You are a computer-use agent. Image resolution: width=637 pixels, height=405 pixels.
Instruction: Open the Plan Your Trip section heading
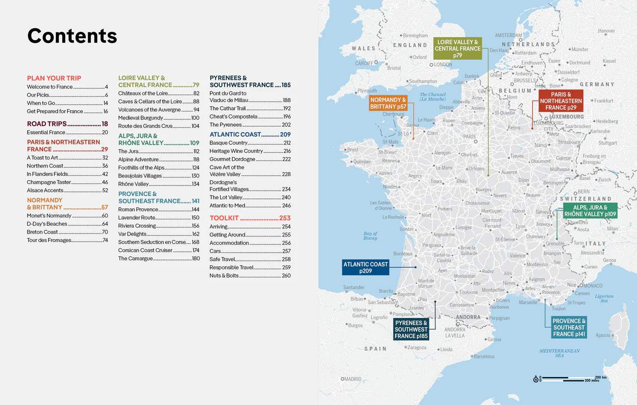54,78
